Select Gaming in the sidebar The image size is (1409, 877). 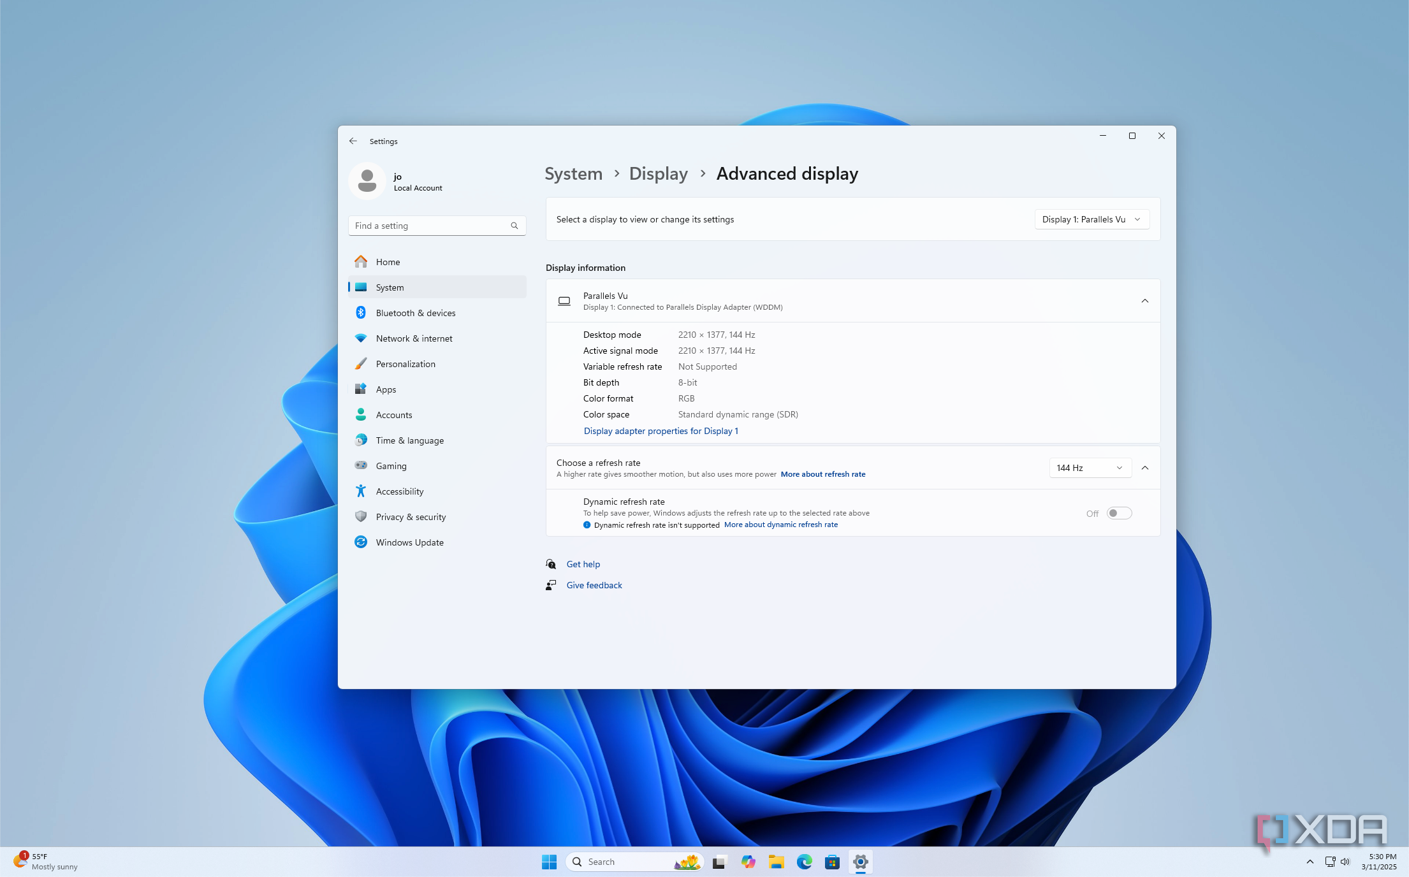point(437,466)
